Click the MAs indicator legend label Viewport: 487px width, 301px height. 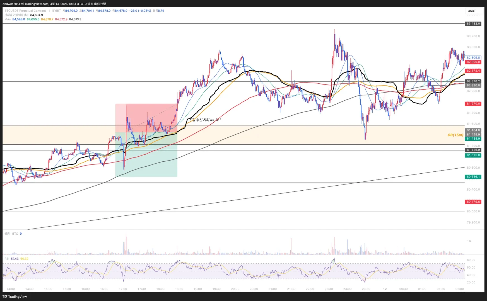click(x=8, y=19)
